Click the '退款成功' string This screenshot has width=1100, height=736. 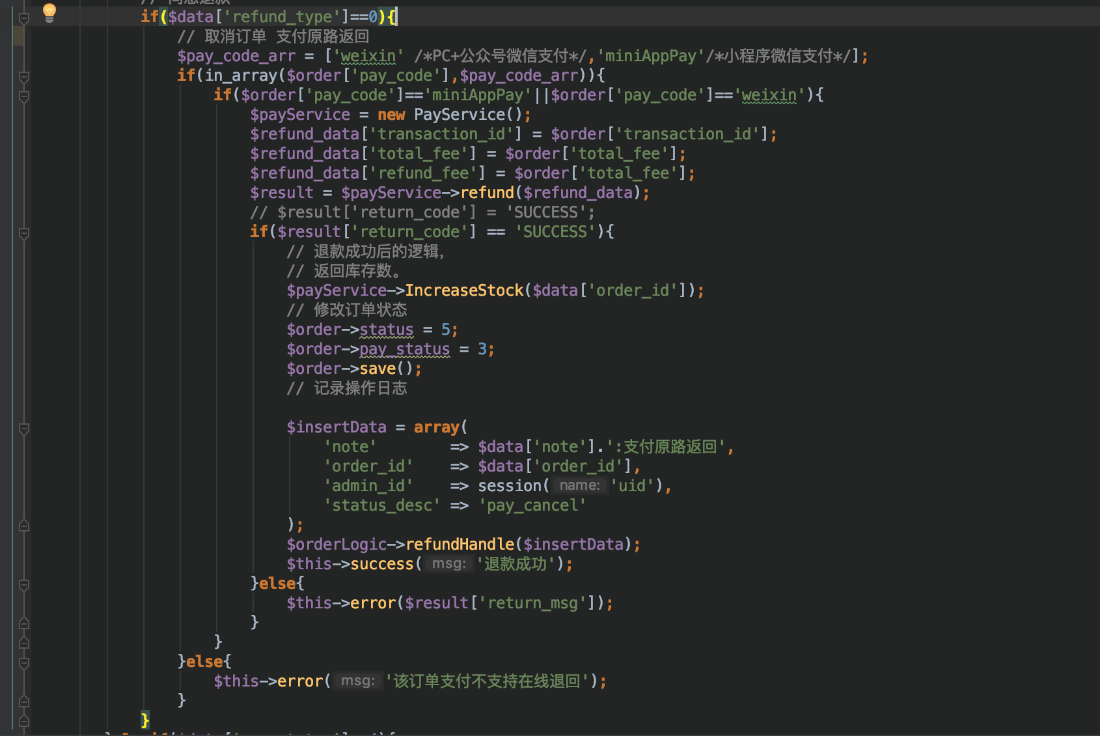coord(516,564)
